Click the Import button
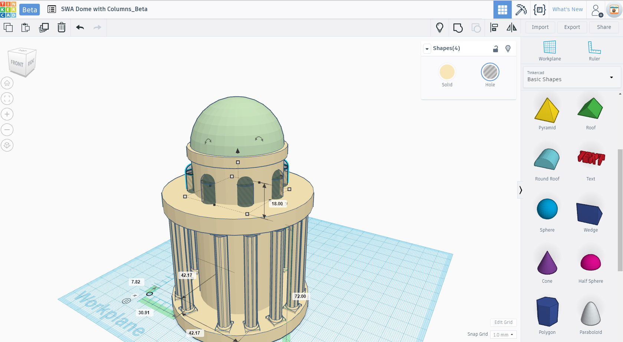This screenshot has width=623, height=342. [x=540, y=27]
